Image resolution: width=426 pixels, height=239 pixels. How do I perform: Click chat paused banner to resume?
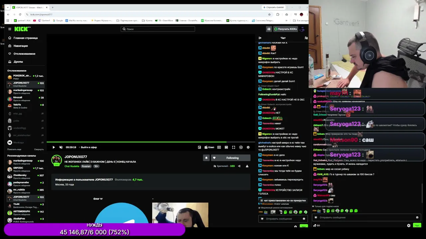[283, 200]
